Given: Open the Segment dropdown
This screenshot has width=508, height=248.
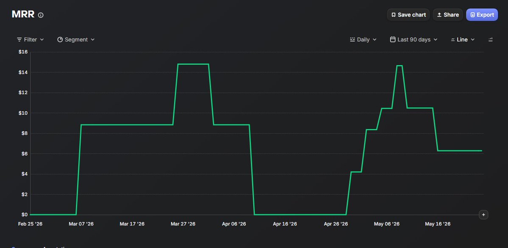Looking at the screenshot, I should [76, 39].
